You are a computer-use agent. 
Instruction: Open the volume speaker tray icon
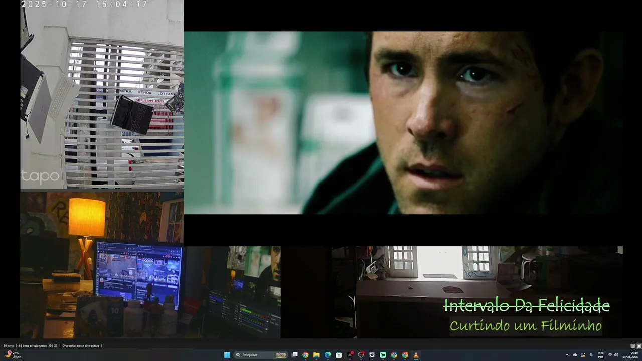[x=616, y=355]
